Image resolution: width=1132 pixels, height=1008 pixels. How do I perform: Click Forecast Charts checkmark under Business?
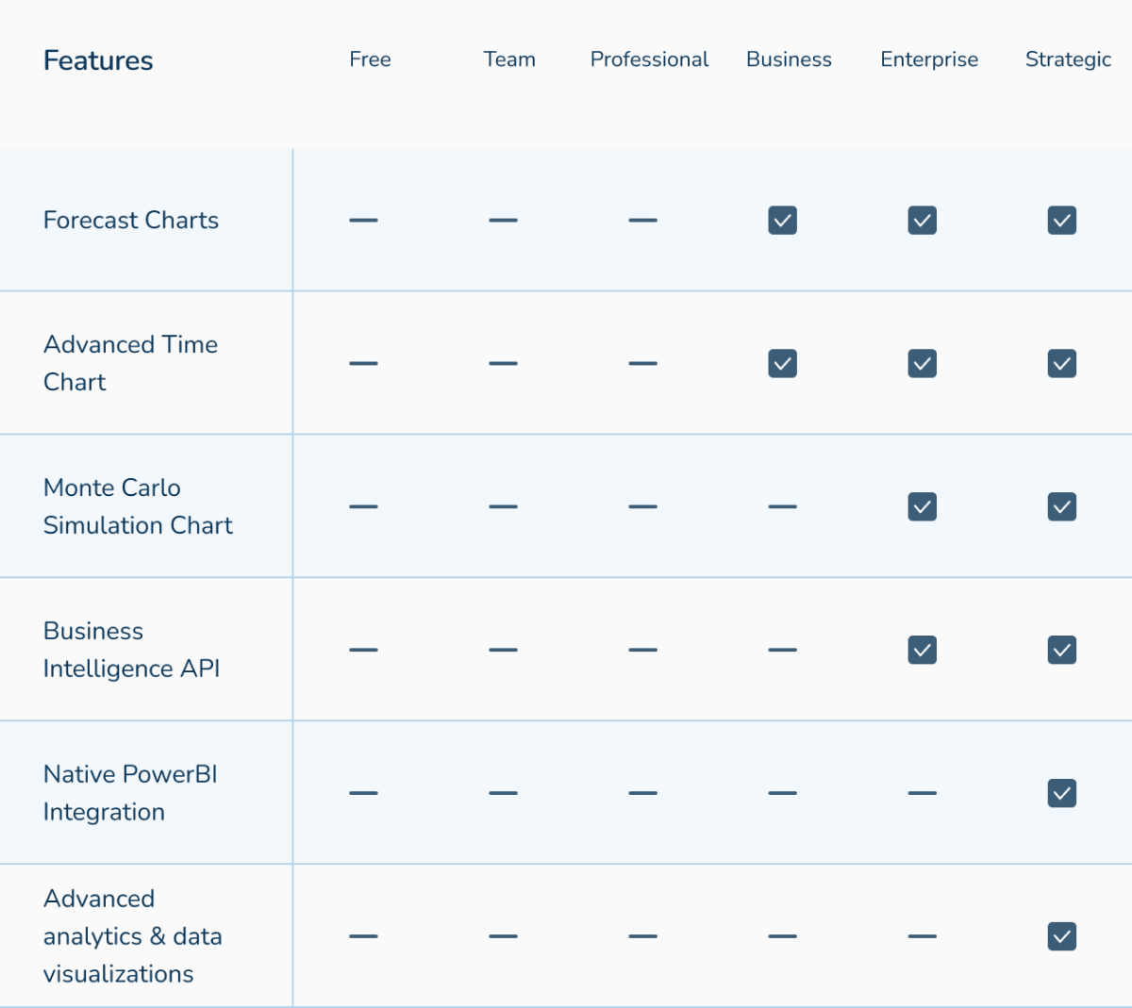pos(782,221)
